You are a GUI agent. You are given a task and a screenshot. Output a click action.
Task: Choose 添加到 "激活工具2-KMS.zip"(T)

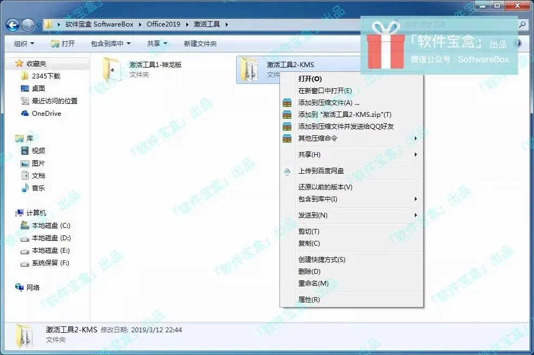pos(351,115)
